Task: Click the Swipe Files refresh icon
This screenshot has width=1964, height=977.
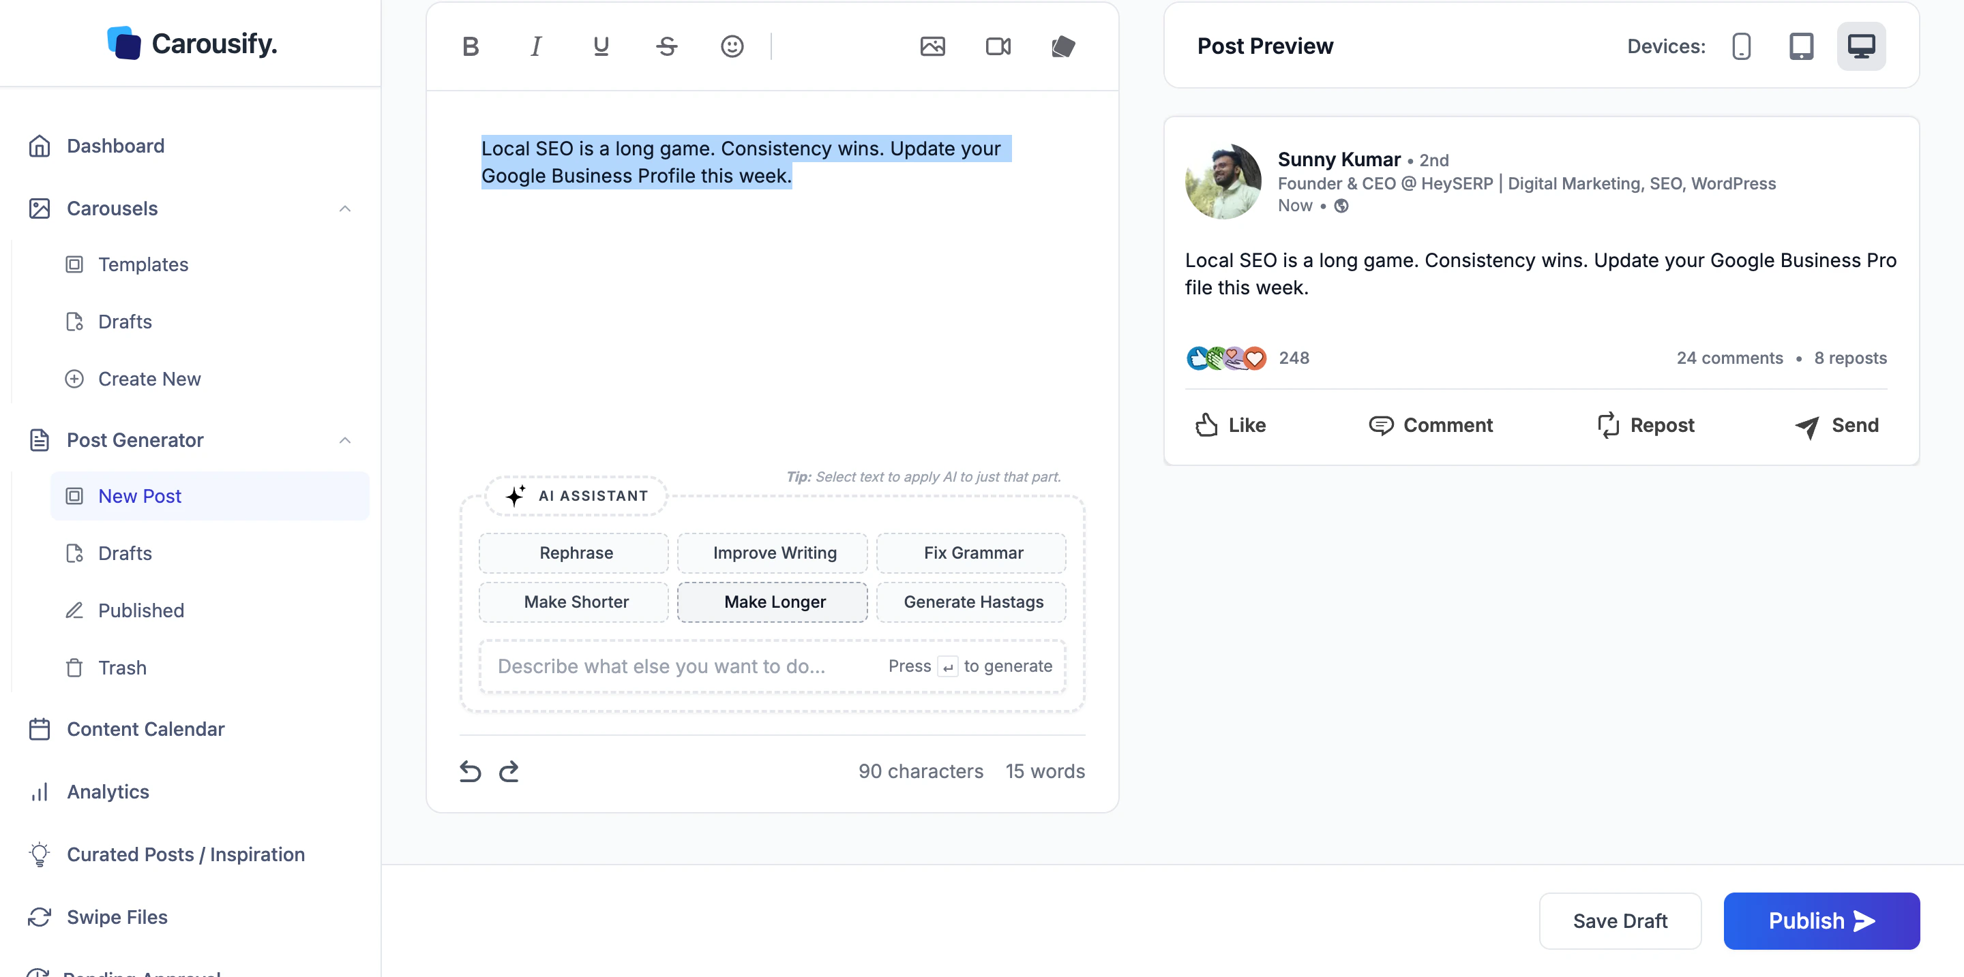Action: click(x=39, y=917)
